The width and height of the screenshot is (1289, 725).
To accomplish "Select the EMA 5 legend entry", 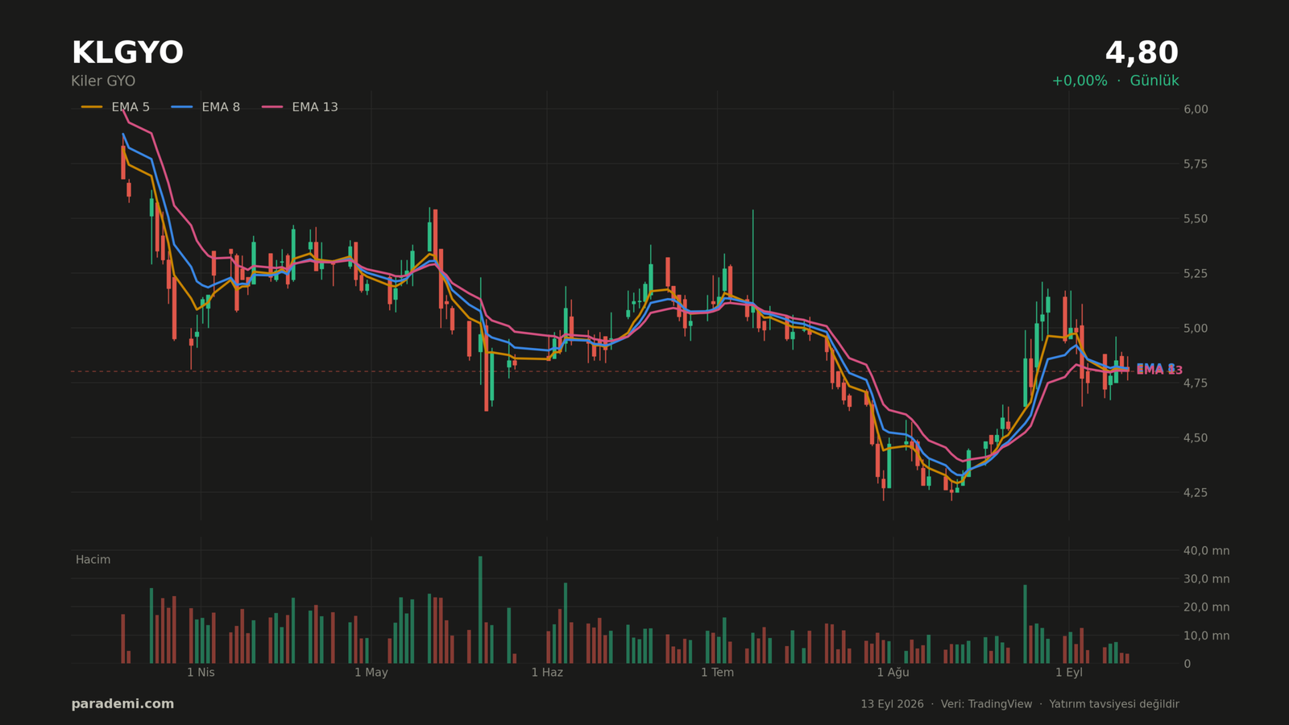I will click(115, 107).
